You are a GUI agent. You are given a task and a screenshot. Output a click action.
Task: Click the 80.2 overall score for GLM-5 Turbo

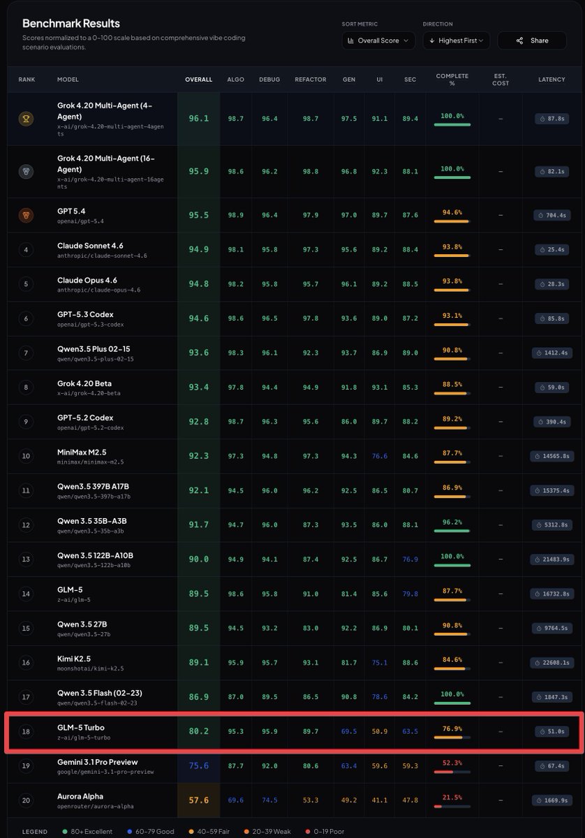click(198, 731)
